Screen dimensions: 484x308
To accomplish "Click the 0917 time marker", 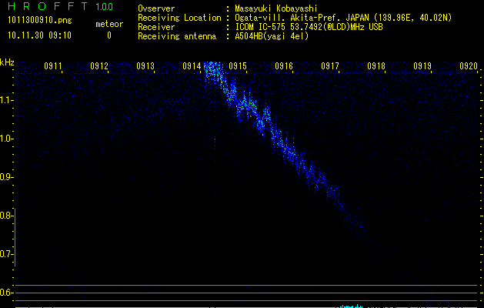I will [x=330, y=66].
